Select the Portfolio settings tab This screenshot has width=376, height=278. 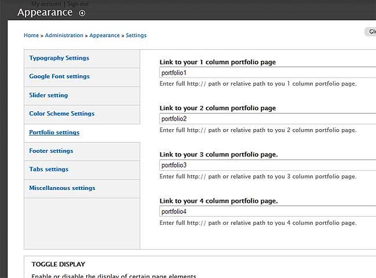click(54, 133)
